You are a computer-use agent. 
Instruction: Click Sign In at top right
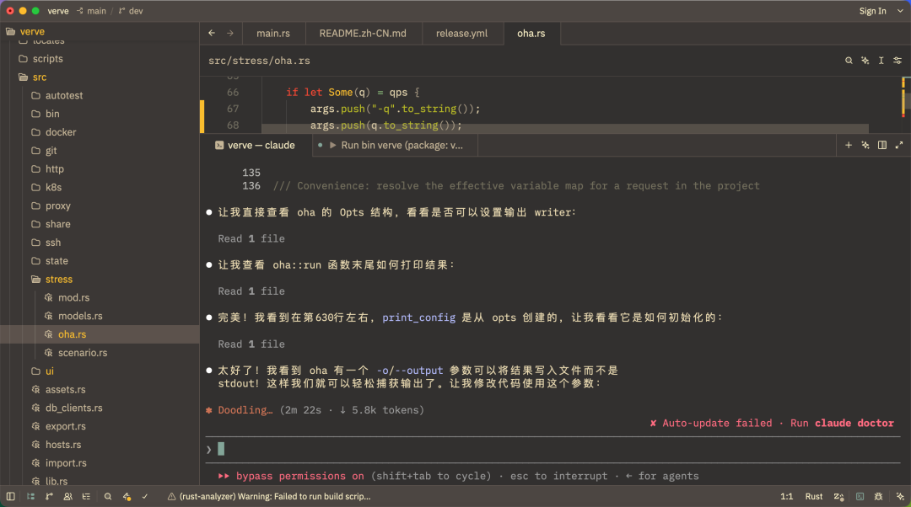[x=873, y=11]
